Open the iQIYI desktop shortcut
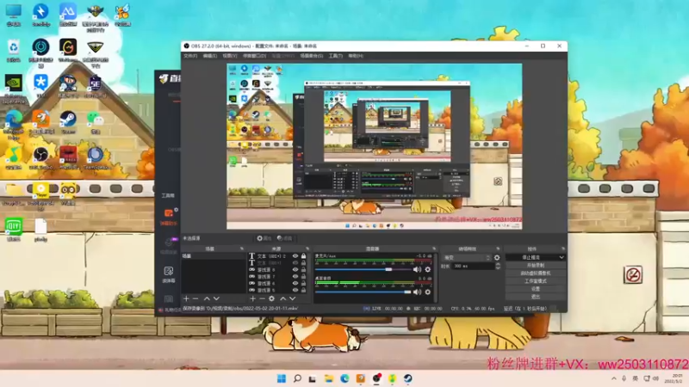This screenshot has height=387, width=689. click(14, 230)
